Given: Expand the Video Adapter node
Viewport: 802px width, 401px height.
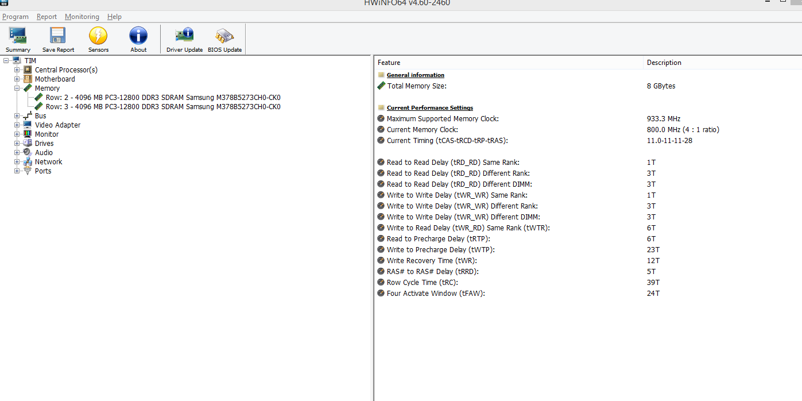Looking at the screenshot, I should [17, 125].
